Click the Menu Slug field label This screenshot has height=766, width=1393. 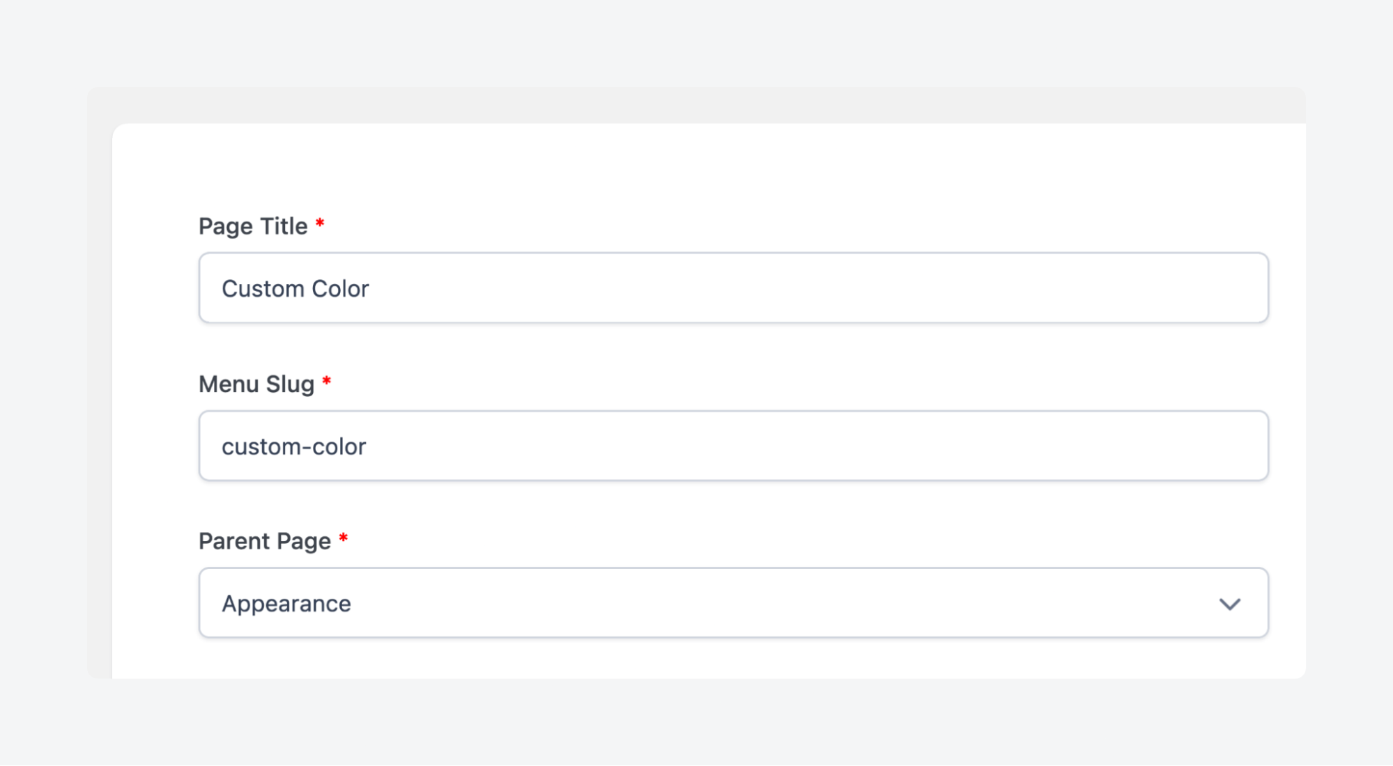[254, 383]
